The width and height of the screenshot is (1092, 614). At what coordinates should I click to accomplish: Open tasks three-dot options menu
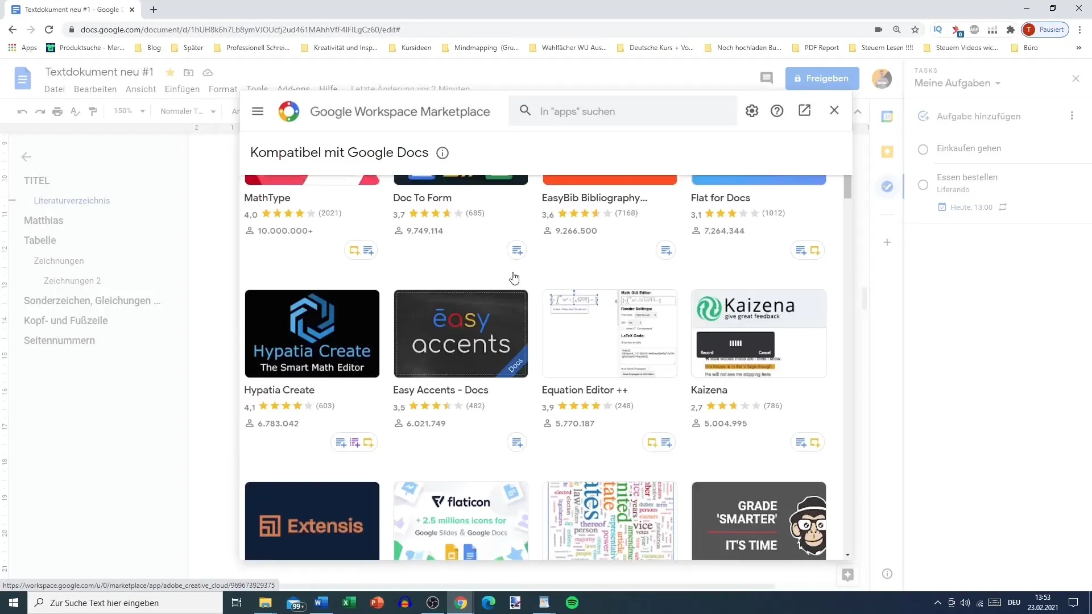pos(1072,116)
